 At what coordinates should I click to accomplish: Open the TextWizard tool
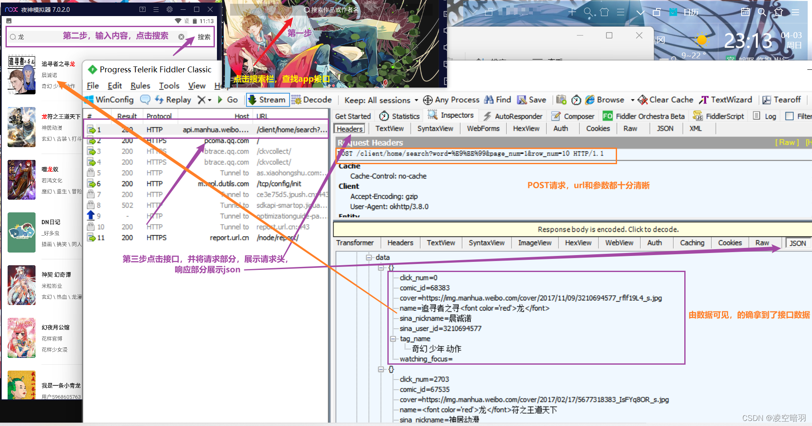725,100
